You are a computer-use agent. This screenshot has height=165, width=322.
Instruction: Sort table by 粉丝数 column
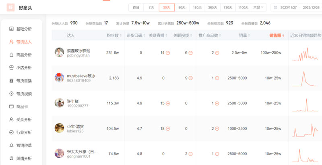[113, 36]
